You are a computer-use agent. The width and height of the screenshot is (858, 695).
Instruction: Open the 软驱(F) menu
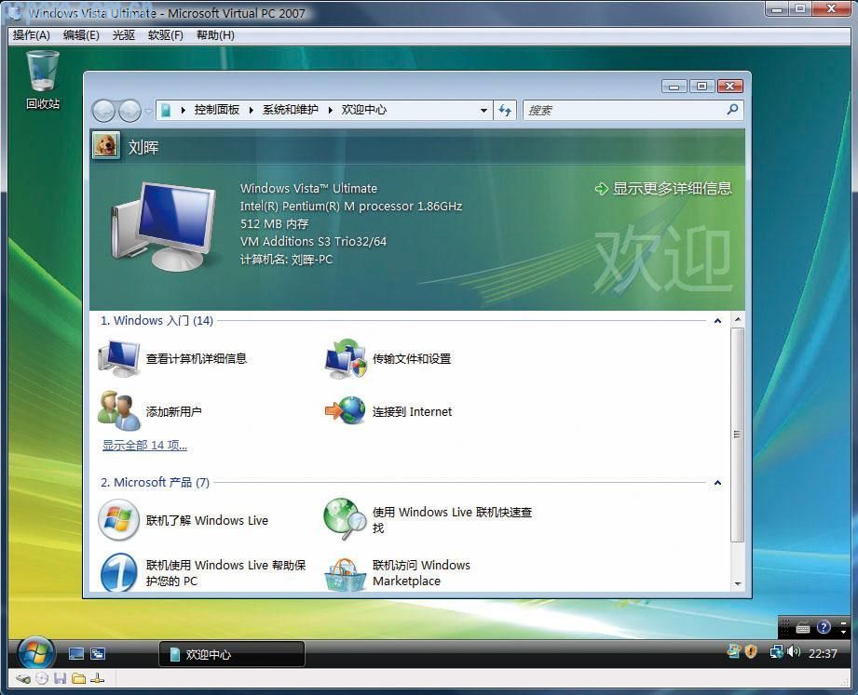(x=165, y=35)
